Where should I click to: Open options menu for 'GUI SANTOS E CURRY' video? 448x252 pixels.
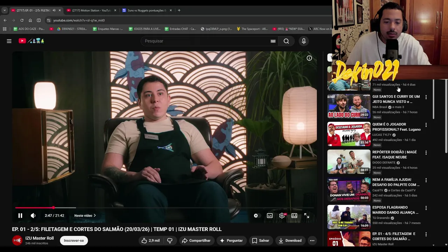tap(426, 97)
